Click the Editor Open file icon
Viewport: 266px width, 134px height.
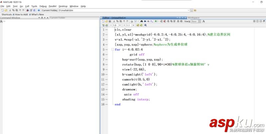coord(106,21)
